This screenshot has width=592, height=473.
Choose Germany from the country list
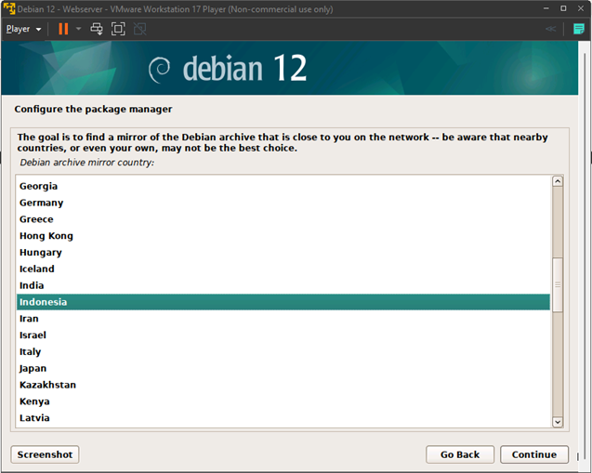(41, 203)
